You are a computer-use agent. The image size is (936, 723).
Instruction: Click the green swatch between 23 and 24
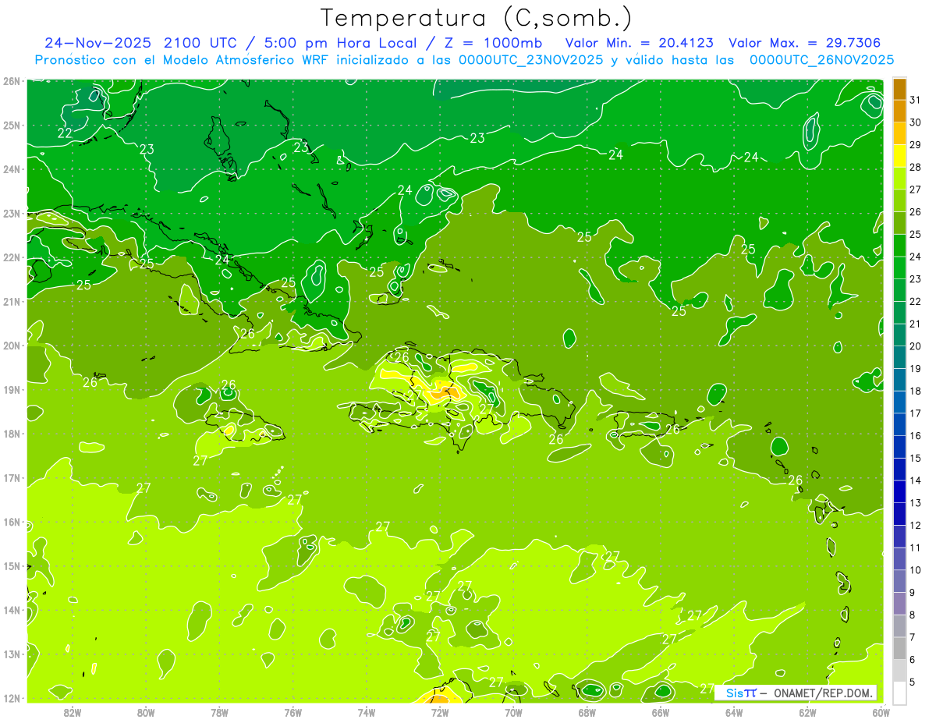click(x=899, y=268)
